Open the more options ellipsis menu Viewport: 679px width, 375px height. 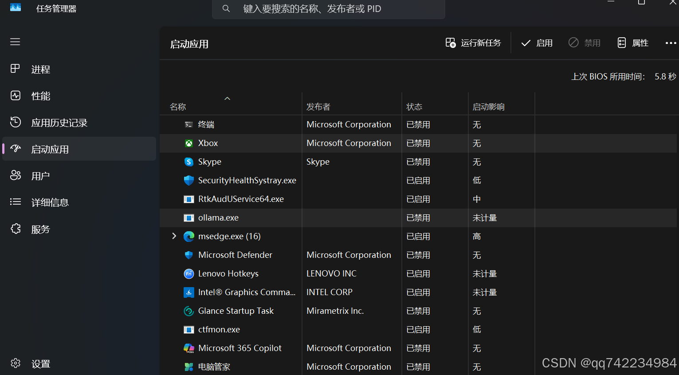point(671,43)
